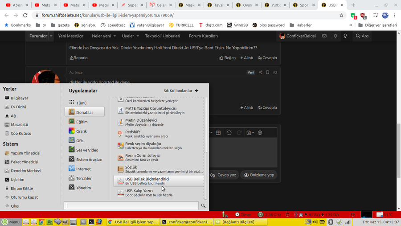Select the Eğitim category
401x226 pixels.
point(85,122)
